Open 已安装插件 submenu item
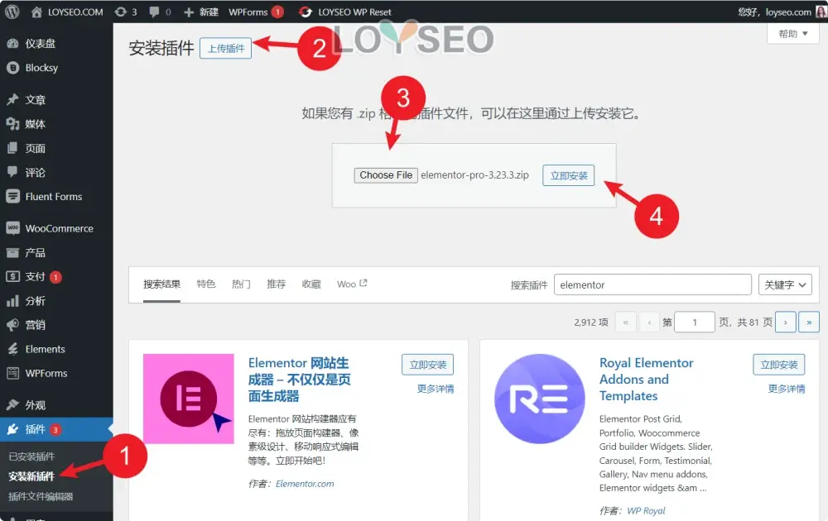The height and width of the screenshot is (521, 828). [x=31, y=456]
